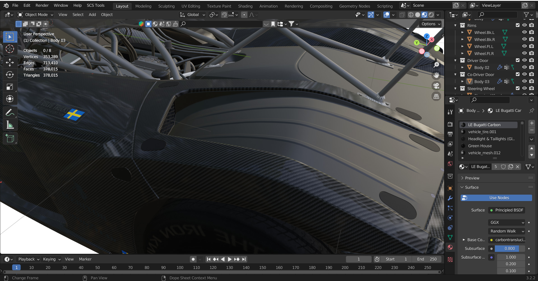The width and height of the screenshot is (538, 281).
Task: Open the Tool properties tab
Action: (450, 112)
